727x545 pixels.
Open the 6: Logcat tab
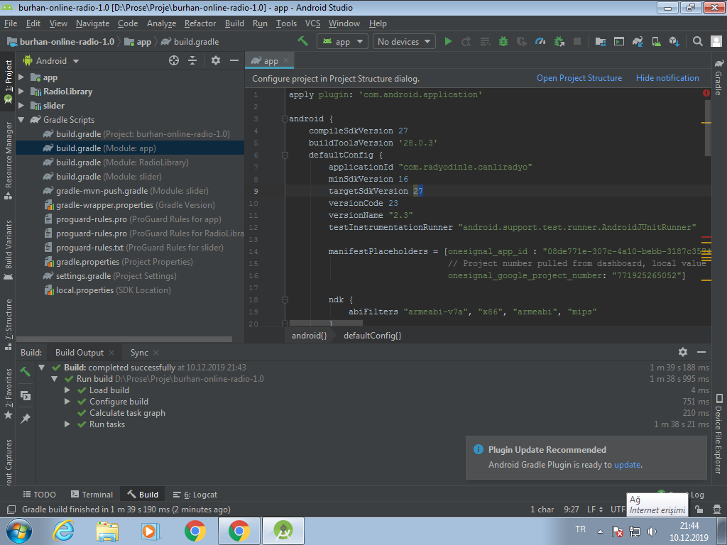tap(195, 495)
